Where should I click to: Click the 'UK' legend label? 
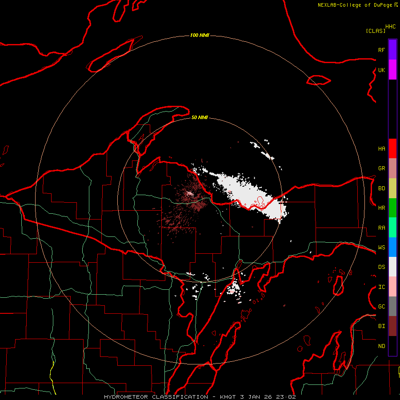tap(381, 70)
